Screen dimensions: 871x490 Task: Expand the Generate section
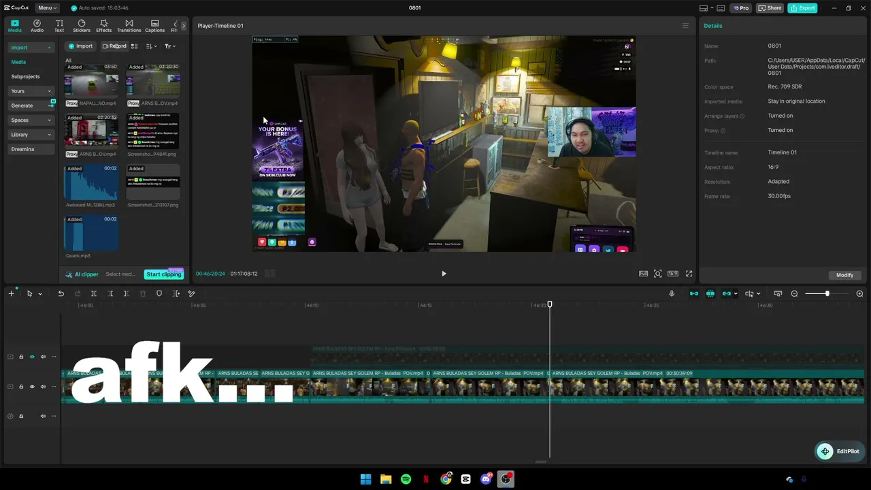[31, 105]
